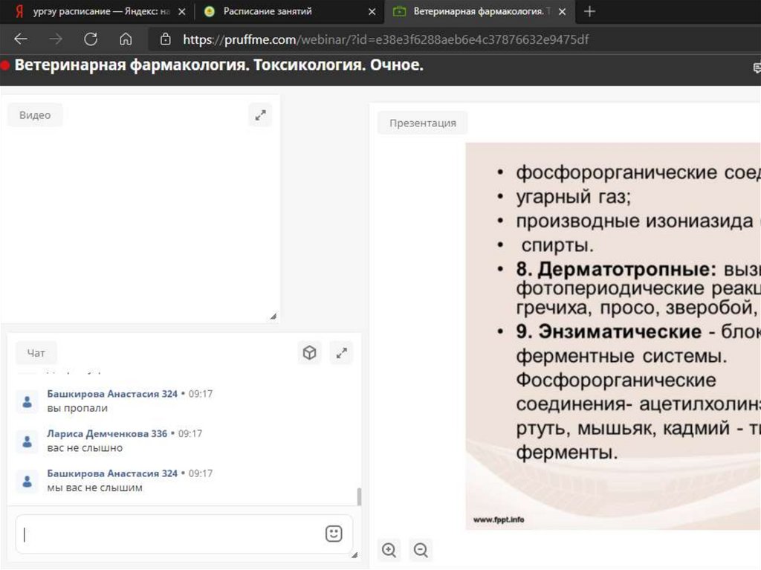Close the Расписание занятий tab
Image resolution: width=761 pixels, height=570 pixels.
[x=372, y=12]
